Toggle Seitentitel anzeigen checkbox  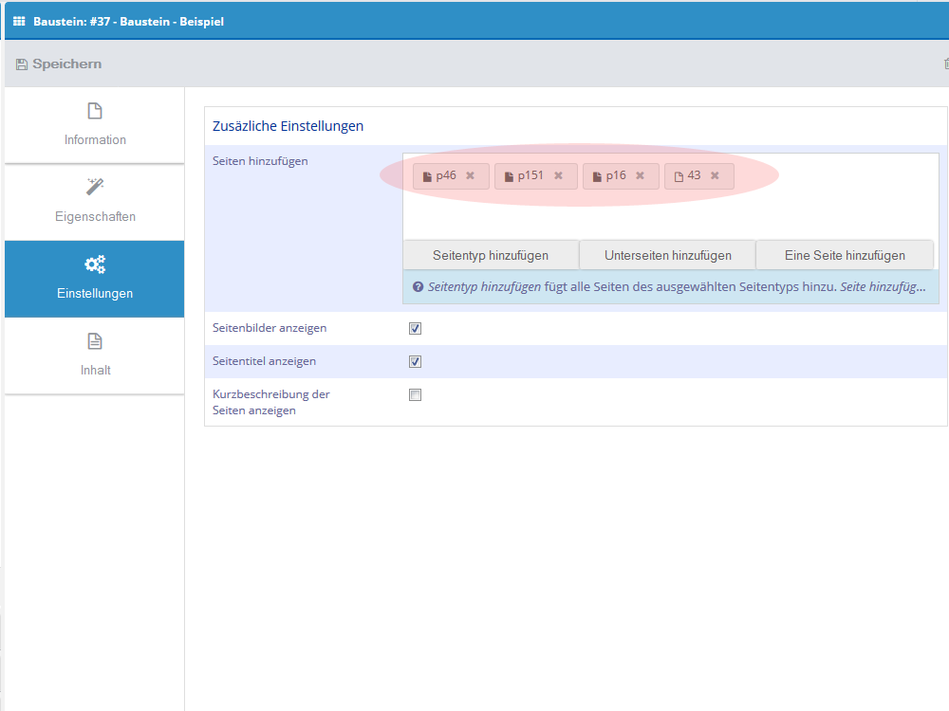point(415,361)
